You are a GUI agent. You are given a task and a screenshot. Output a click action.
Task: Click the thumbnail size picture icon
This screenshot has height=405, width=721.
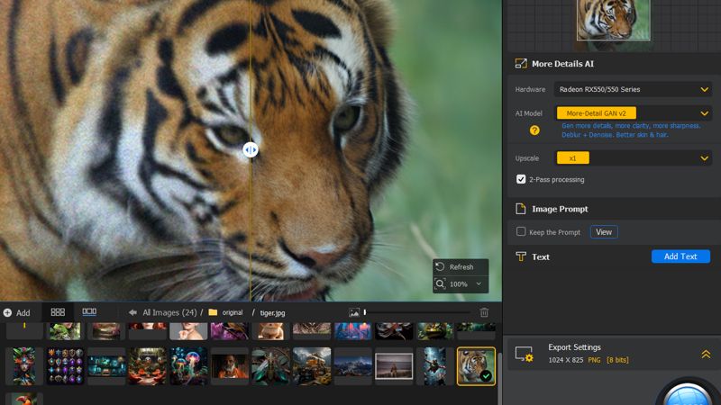pos(354,312)
